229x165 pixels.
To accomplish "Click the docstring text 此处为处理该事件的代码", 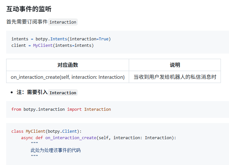I will tap(56, 150).
